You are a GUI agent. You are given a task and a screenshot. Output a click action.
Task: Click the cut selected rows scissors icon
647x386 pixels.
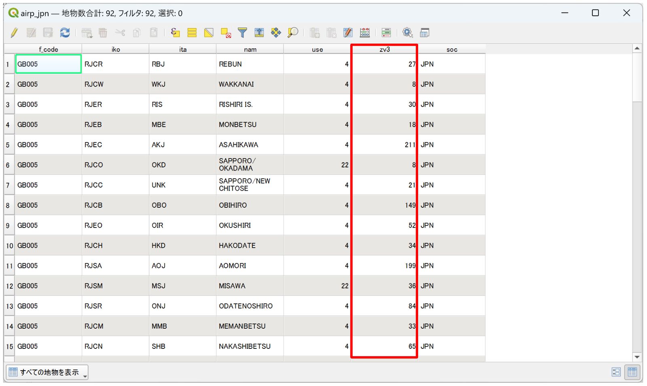120,33
